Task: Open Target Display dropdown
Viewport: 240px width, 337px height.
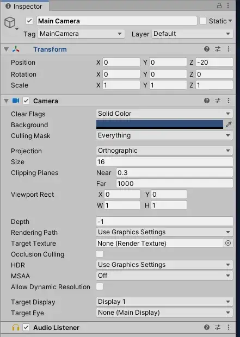Action: click(164, 302)
